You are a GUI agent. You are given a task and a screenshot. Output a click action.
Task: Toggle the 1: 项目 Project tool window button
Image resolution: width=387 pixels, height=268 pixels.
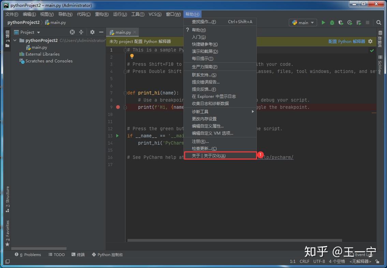point(8,39)
